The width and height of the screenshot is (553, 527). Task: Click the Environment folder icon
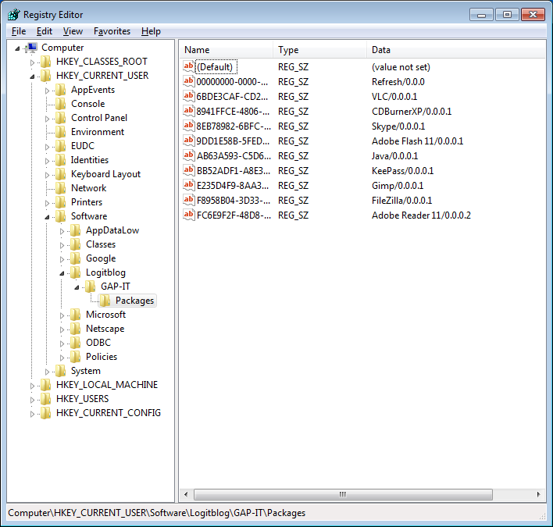click(60, 132)
